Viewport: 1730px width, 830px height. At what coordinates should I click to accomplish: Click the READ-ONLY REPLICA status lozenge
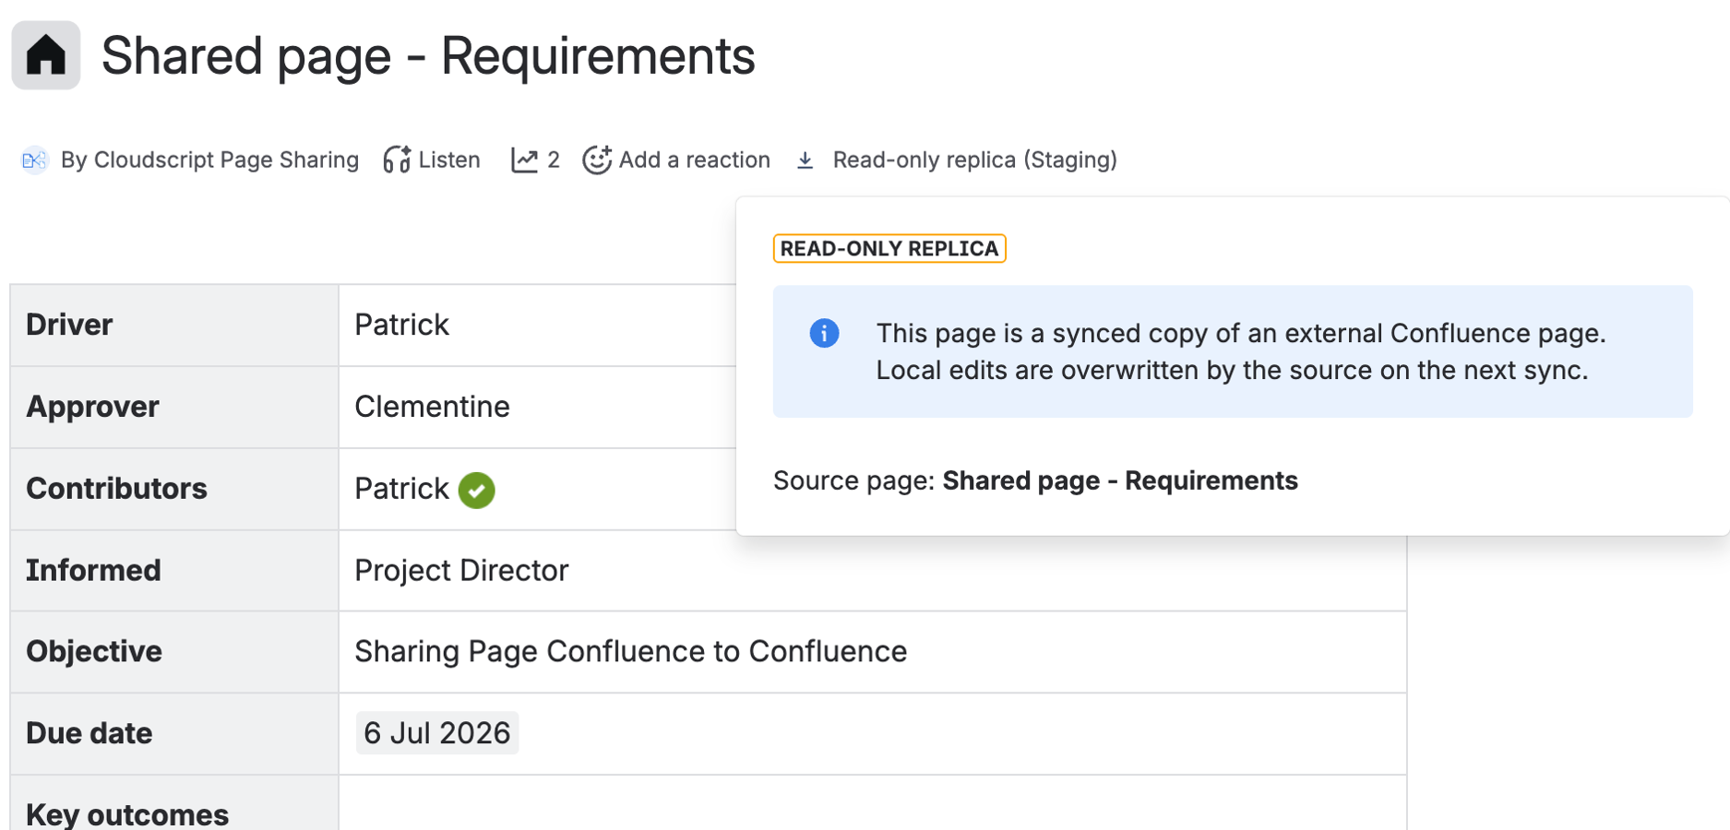pyautogui.click(x=889, y=249)
